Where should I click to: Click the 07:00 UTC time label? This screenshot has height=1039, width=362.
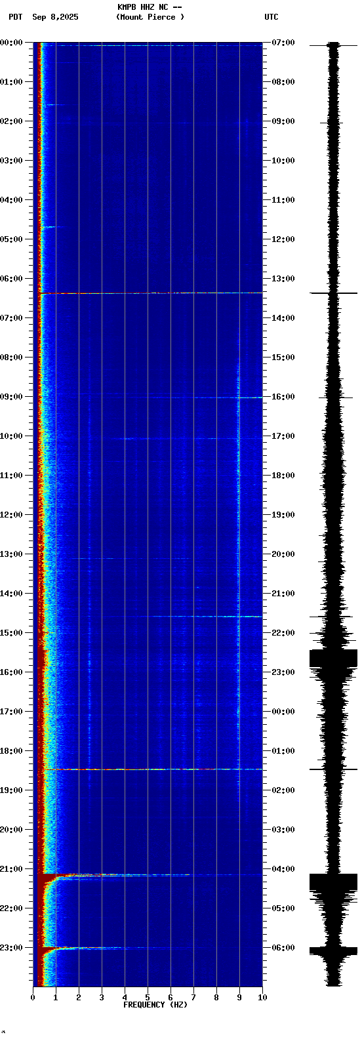pos(283,43)
